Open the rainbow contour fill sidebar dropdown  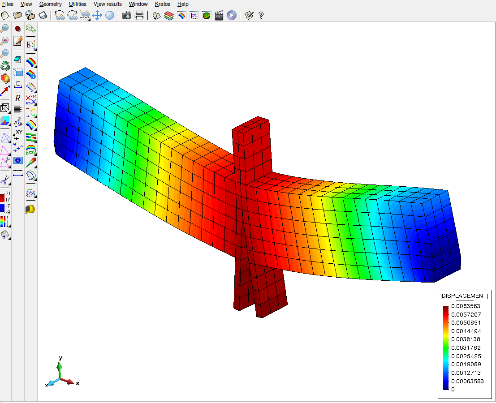[30, 63]
